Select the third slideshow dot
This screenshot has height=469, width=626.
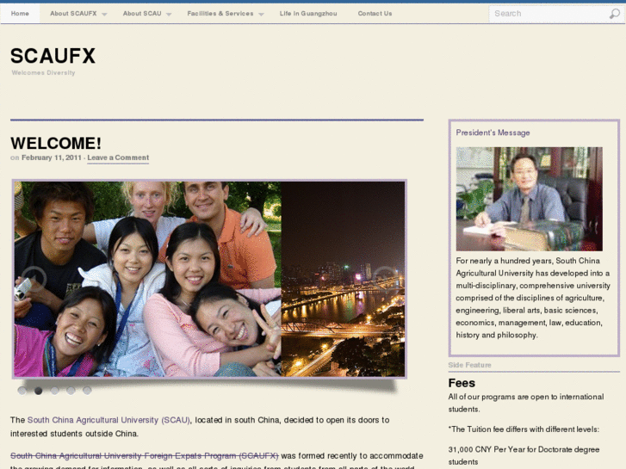pos(55,391)
